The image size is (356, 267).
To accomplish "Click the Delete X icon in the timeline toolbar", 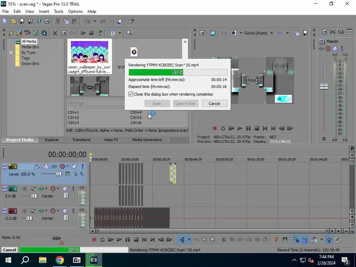I will (x=224, y=240).
